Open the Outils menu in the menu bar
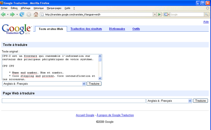Image resolution: width=211 pixels, height=130 pixels. [67, 8]
